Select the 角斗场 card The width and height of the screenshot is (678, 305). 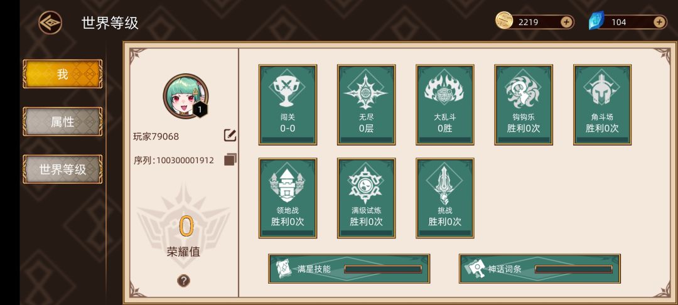tap(602, 105)
